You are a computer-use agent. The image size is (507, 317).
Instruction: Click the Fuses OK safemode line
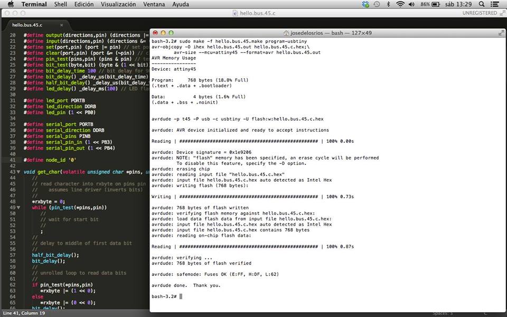point(215,274)
